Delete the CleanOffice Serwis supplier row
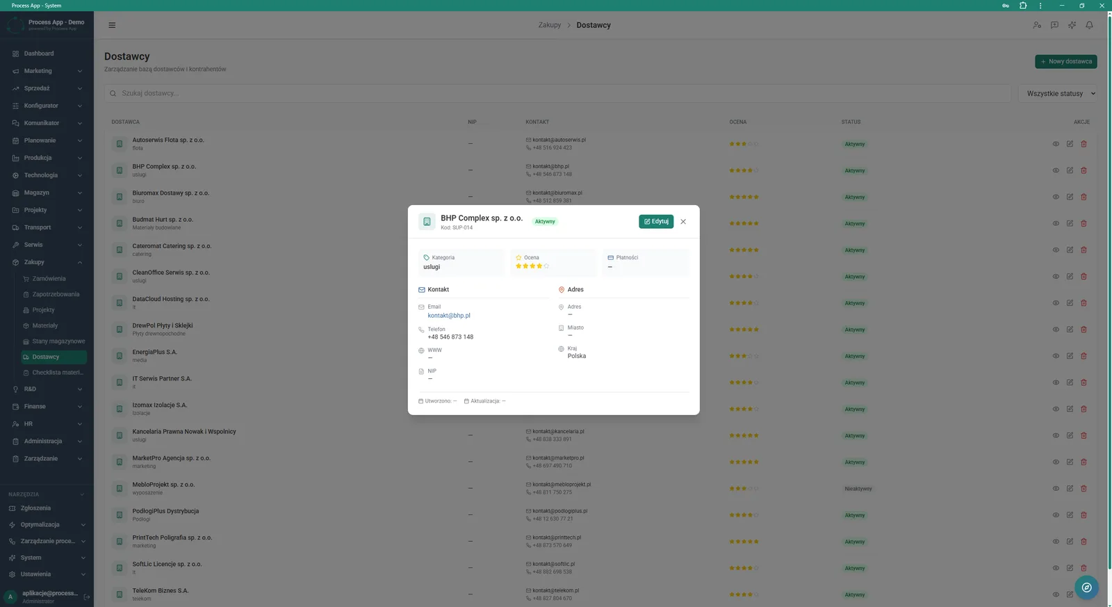Viewport: 1112px width, 607px height. click(x=1084, y=276)
